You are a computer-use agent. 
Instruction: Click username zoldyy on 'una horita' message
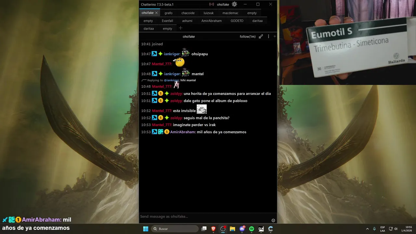(x=176, y=94)
